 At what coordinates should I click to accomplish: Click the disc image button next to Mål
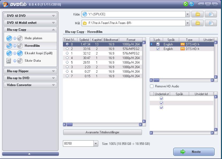pyautogui.click(x=211, y=23)
